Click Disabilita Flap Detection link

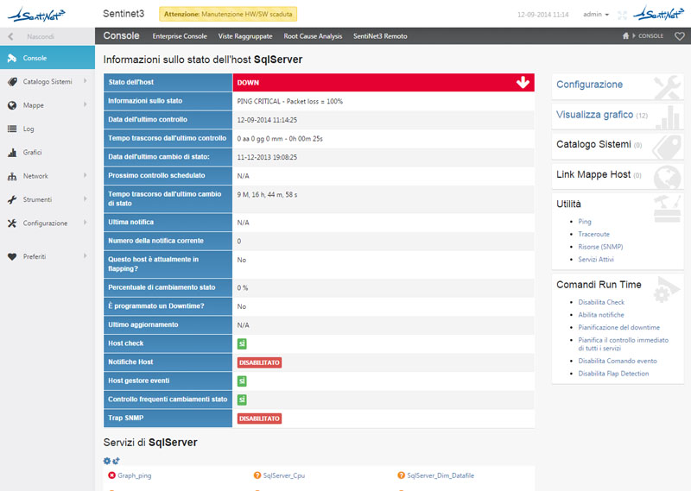point(613,374)
